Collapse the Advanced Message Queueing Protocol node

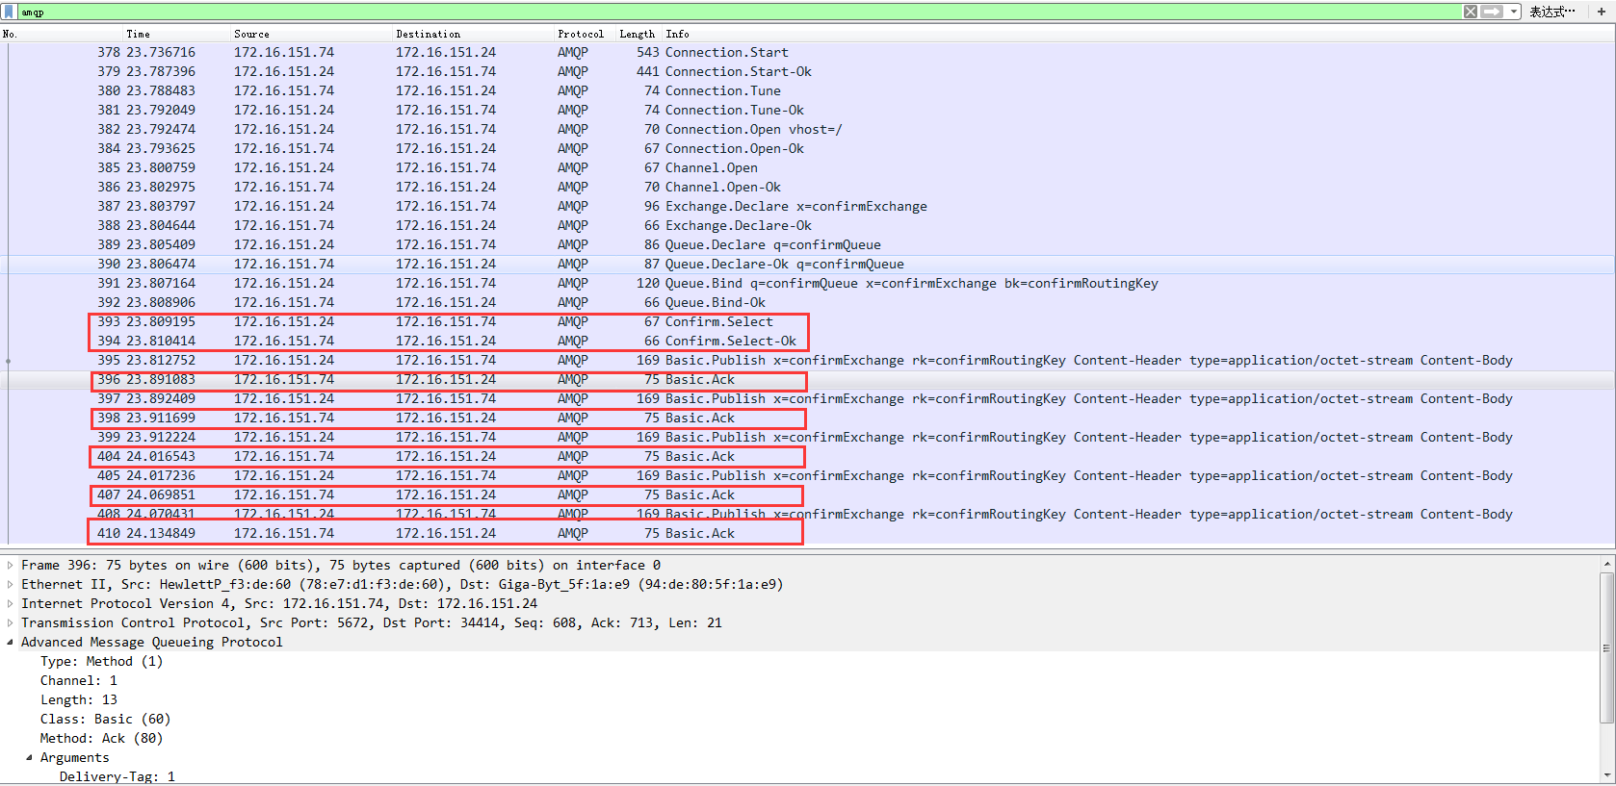11,642
